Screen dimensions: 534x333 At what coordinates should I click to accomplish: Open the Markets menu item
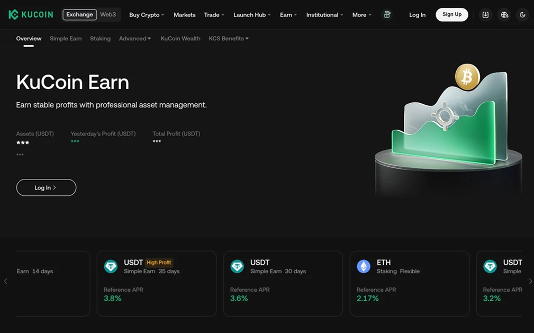click(x=184, y=15)
